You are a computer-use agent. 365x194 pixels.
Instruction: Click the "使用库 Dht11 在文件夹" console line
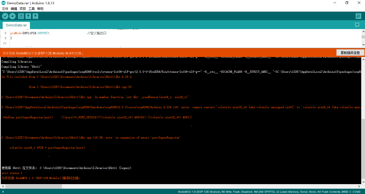(67, 168)
